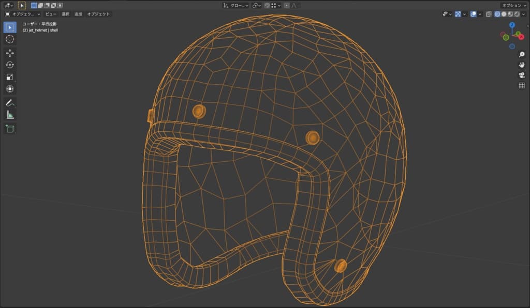Choose the Rotate tool
This screenshot has width=530, height=308.
pos(10,65)
